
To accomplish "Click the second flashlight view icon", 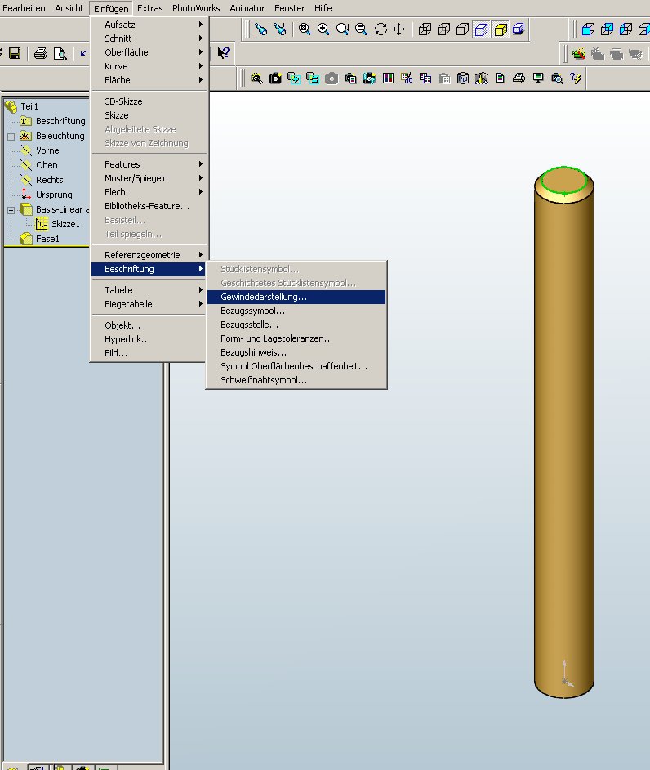I will (x=280, y=29).
